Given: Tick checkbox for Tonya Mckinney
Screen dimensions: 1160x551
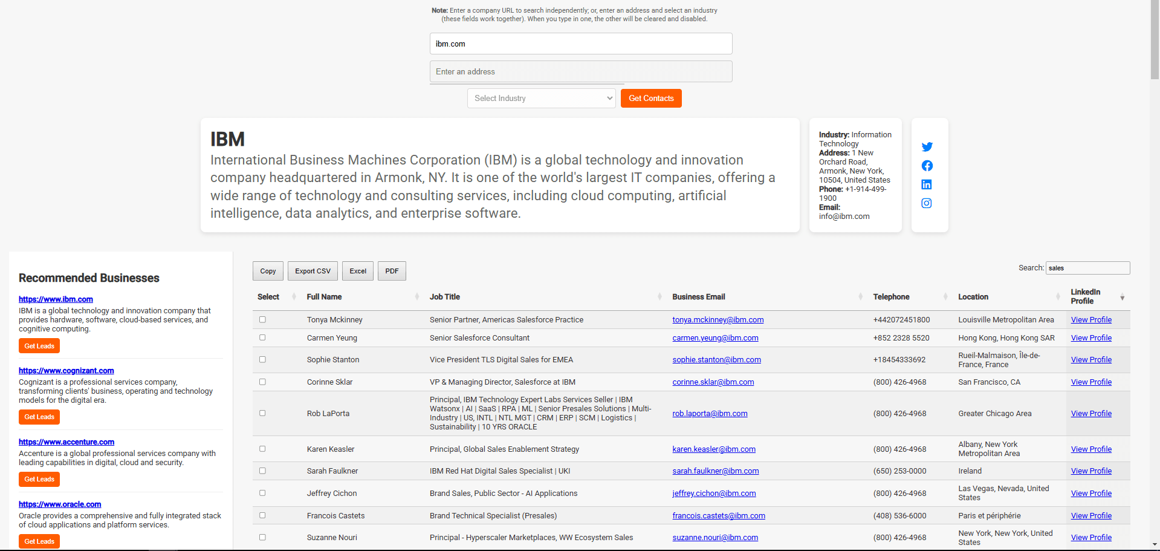Looking at the screenshot, I should (262, 319).
